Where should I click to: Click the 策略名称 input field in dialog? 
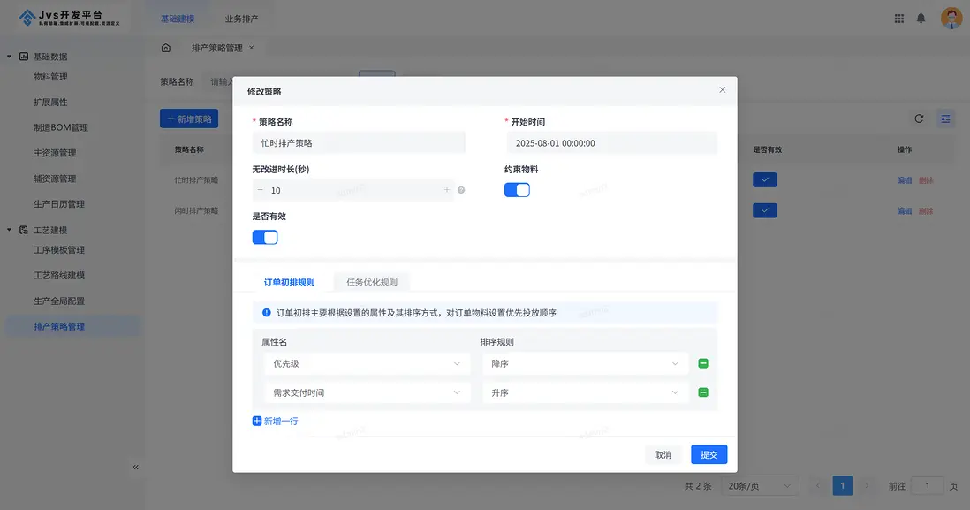(359, 143)
